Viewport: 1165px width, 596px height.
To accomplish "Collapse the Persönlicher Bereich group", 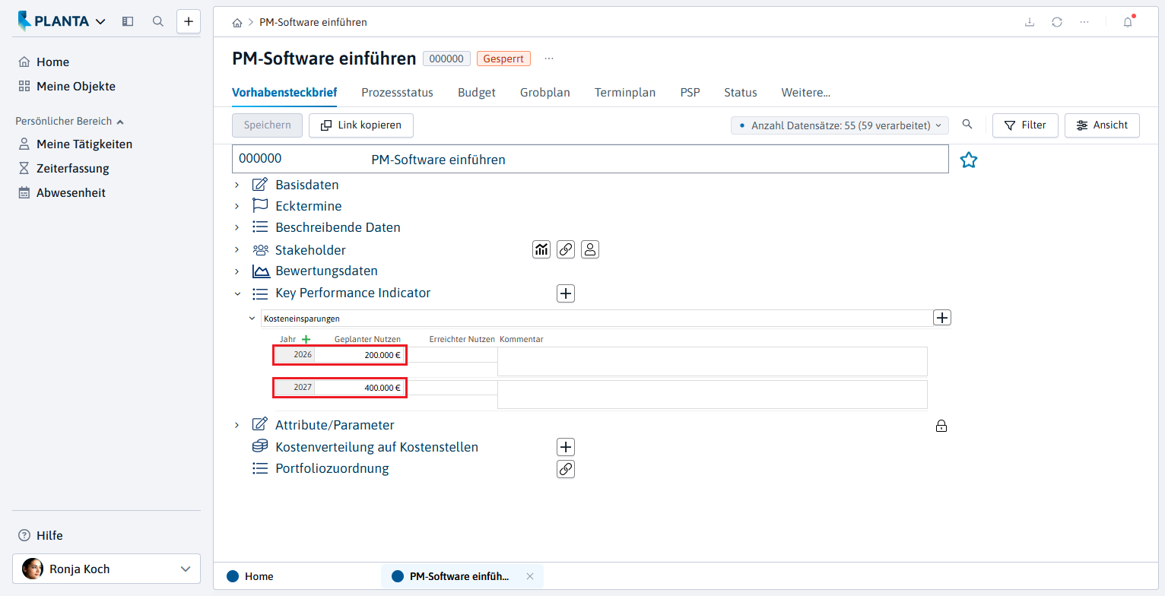I will coord(69,121).
